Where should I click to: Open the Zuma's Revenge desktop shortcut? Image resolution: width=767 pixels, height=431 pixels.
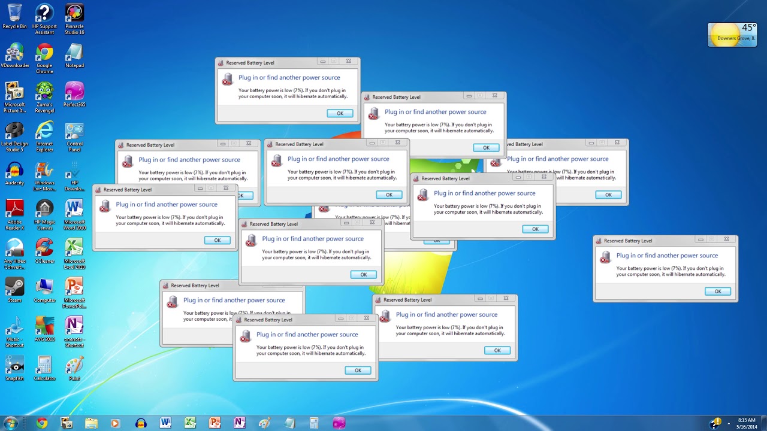pos(44,97)
